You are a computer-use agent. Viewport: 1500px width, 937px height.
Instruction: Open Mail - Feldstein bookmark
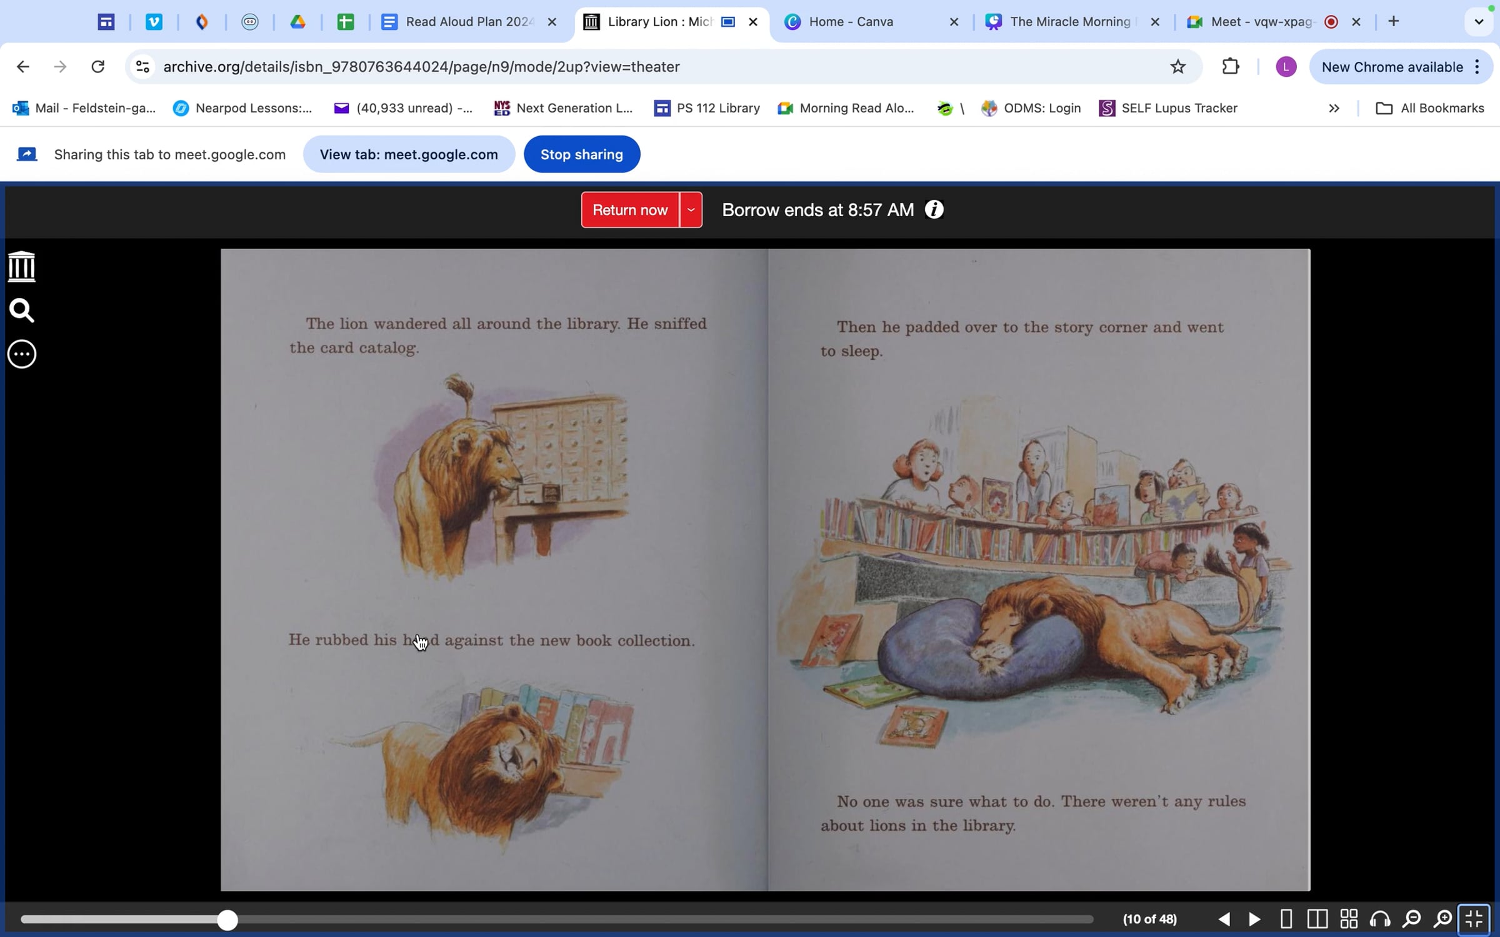(x=84, y=108)
